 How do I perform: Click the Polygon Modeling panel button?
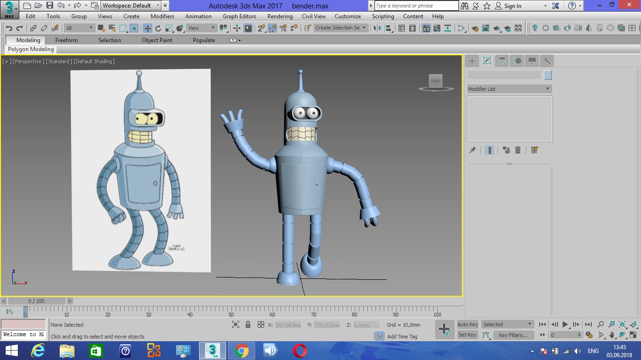[x=31, y=49]
